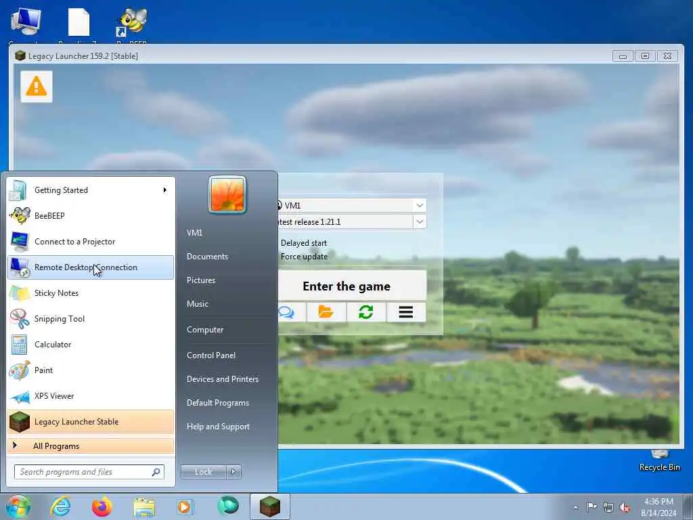Click the Search programs and files field
The width and height of the screenshot is (693, 520).
(89, 472)
